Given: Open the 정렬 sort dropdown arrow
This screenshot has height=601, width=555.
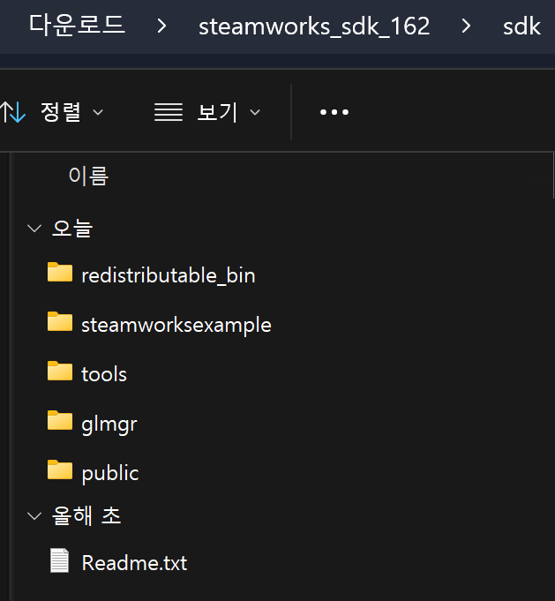Looking at the screenshot, I should (x=98, y=112).
